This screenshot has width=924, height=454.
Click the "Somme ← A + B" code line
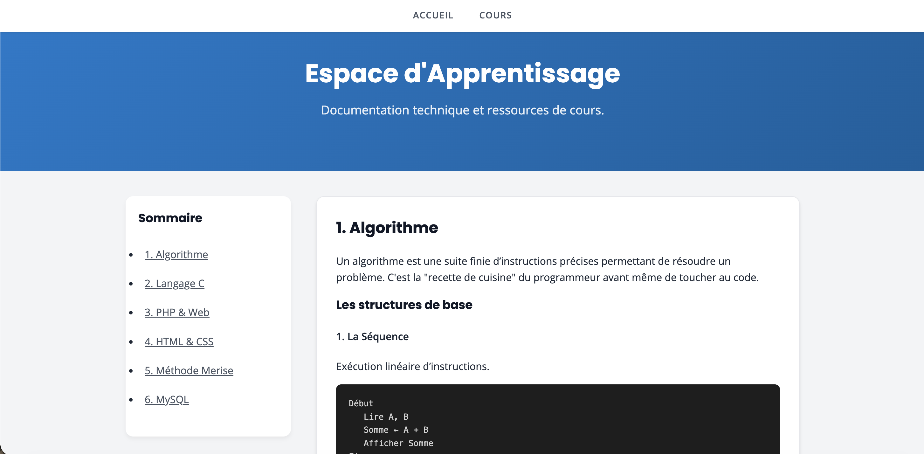[396, 430]
